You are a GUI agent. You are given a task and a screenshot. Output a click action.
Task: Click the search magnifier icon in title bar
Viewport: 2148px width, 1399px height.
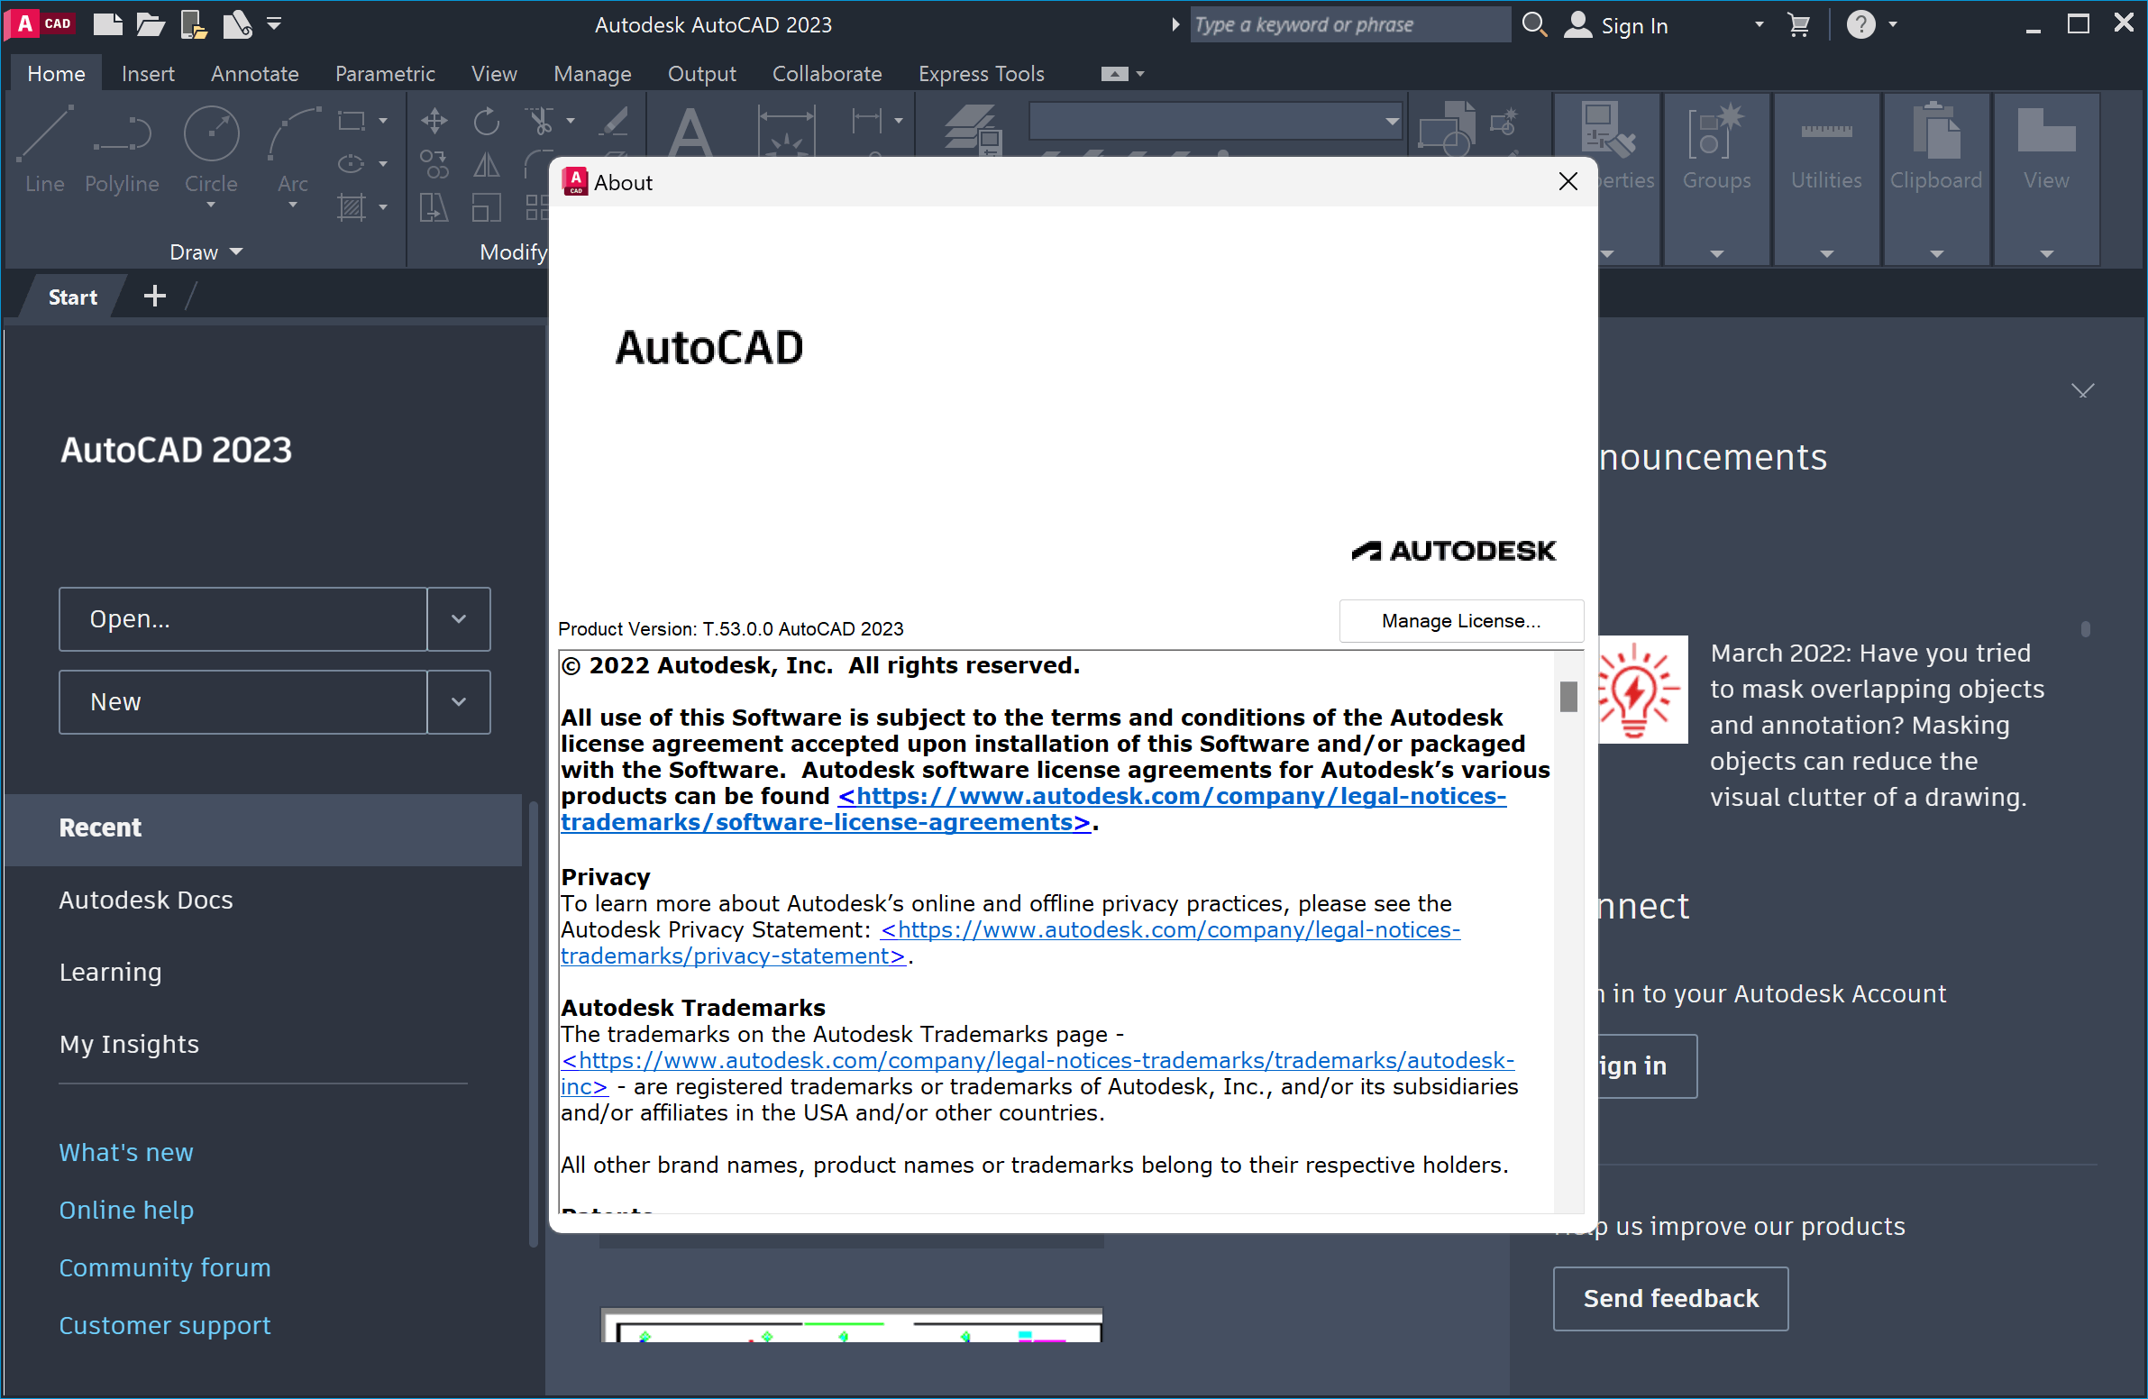(x=1534, y=24)
